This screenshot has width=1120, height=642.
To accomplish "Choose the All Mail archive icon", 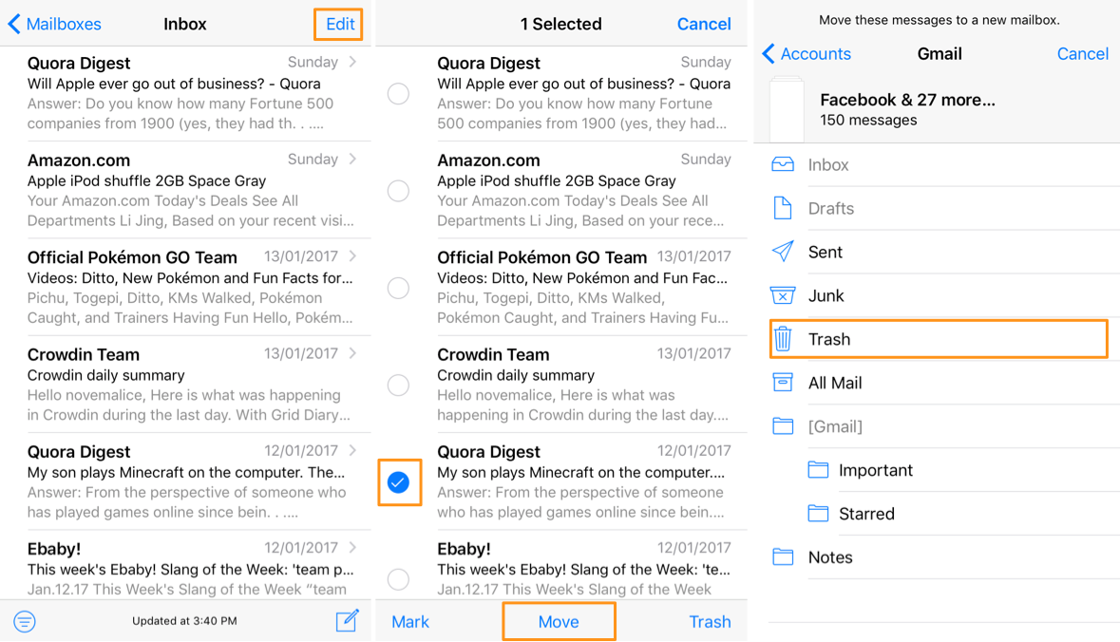I will click(783, 383).
